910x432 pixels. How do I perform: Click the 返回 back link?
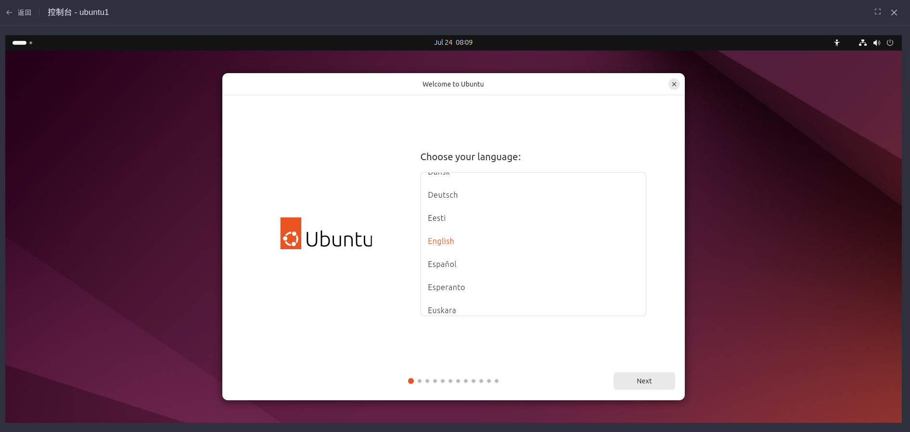click(x=25, y=13)
